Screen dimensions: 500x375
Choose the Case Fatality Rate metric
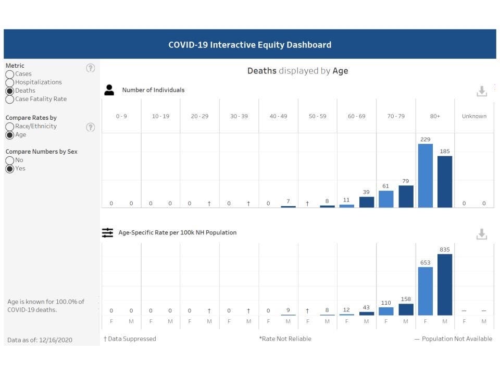[9, 99]
